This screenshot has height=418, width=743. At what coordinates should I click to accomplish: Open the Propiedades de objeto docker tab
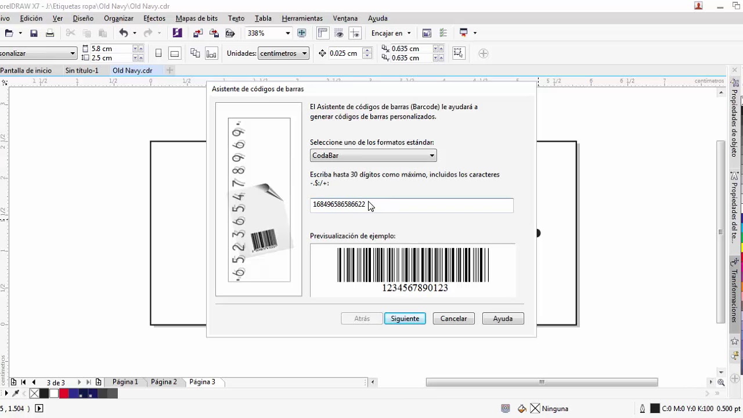[735, 118]
